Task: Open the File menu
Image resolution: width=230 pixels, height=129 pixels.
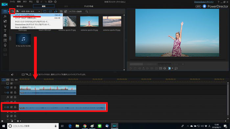Action: coord(12,2)
